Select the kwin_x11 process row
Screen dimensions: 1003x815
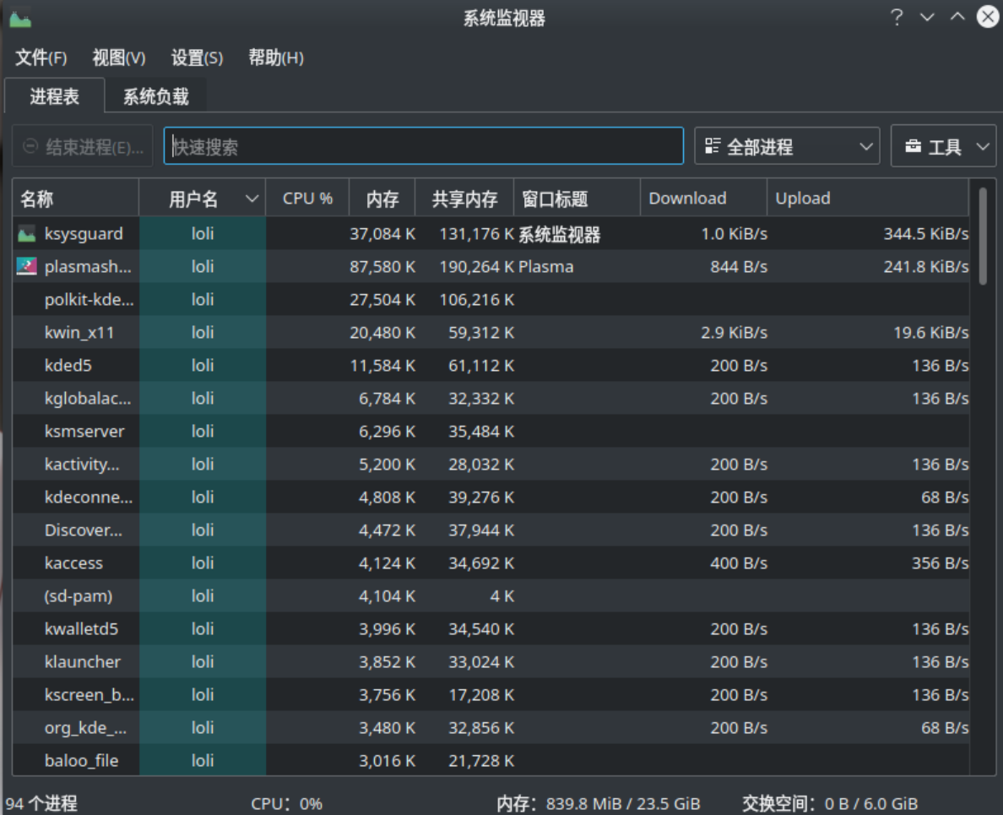tap(79, 333)
